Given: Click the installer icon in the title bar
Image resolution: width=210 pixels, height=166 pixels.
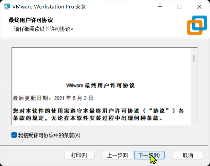Looking at the screenshot, I should point(7,6).
